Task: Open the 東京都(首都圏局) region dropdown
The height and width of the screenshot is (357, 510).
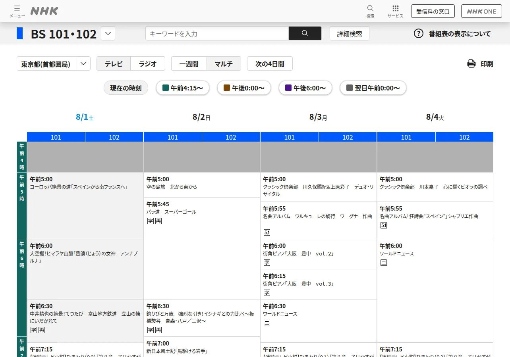Action: [x=54, y=63]
